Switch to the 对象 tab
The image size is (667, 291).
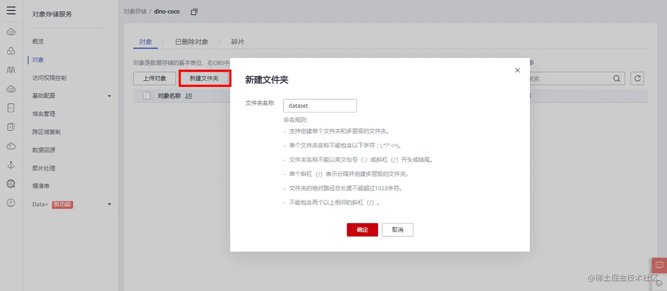(146, 42)
